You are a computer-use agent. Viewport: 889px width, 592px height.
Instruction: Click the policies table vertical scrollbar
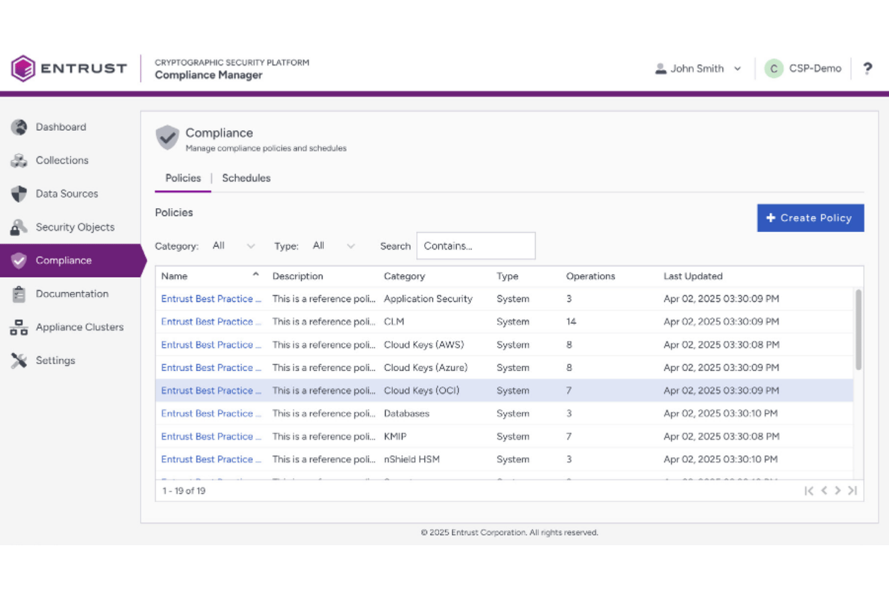pos(858,330)
